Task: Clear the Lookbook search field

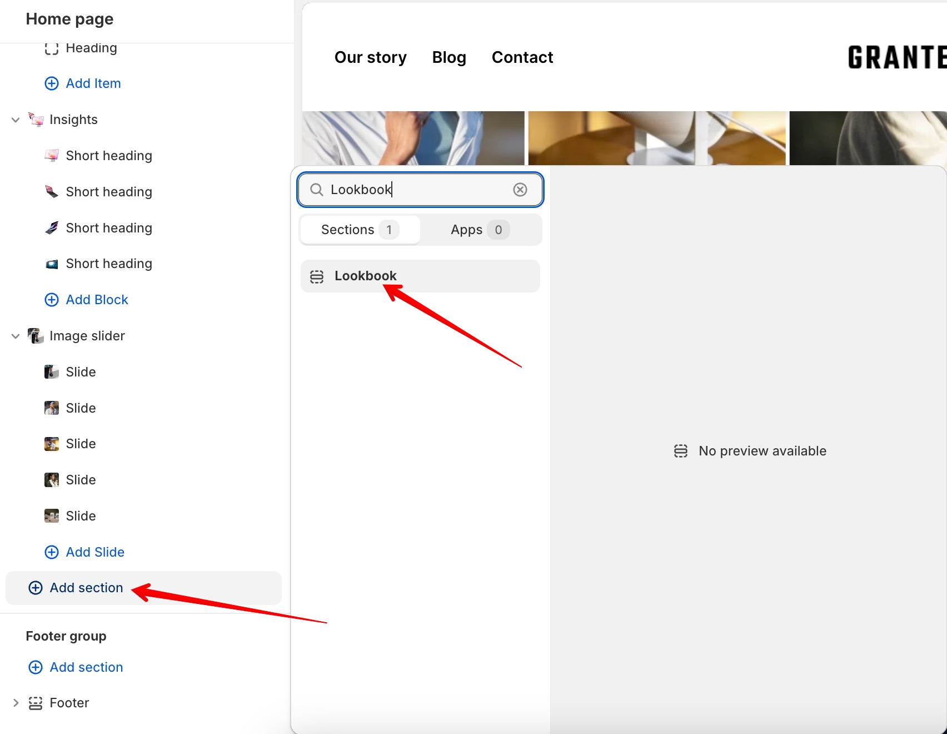Action: (520, 190)
